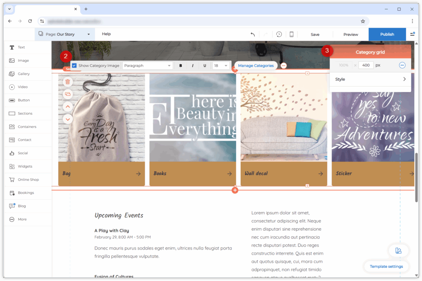Open the font size 18 dropdown
This screenshot has width=422, height=281.
(220, 66)
